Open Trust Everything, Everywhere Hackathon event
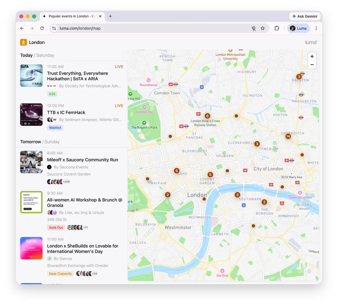 tap(77, 76)
